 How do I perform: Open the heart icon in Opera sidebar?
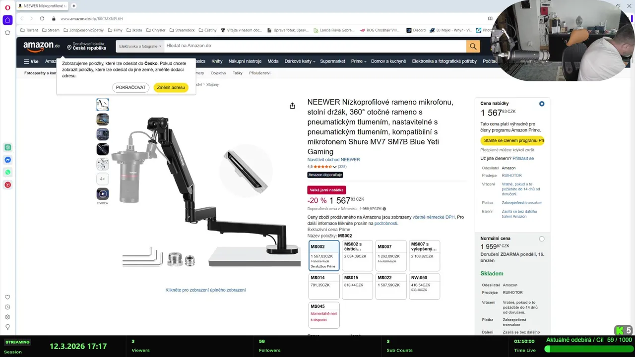[x=7, y=297]
